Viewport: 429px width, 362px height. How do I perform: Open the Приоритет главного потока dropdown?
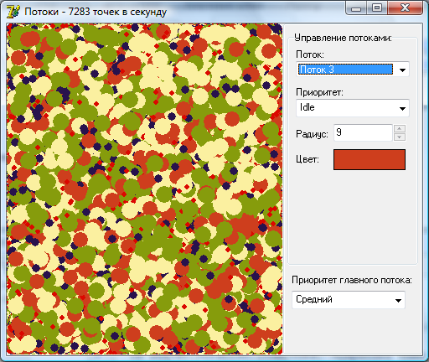pos(349,300)
